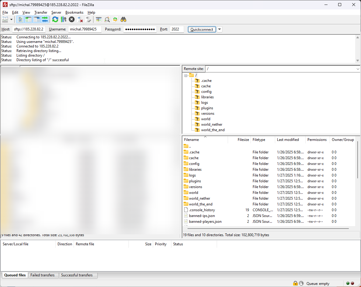This screenshot has height=287, width=361.
Task: Toggle local directory tree display
Action: 28,19
